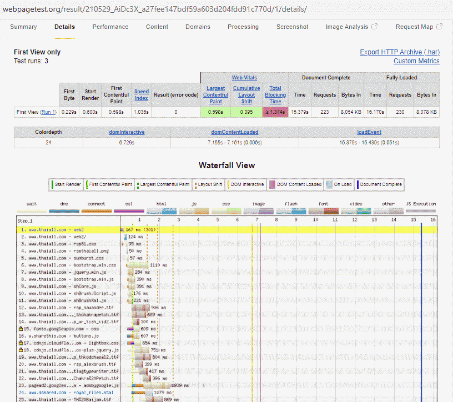The width and height of the screenshot is (453, 402).
Task: Click lock icon on fonts.googleapis.com row
Action: tap(21, 329)
